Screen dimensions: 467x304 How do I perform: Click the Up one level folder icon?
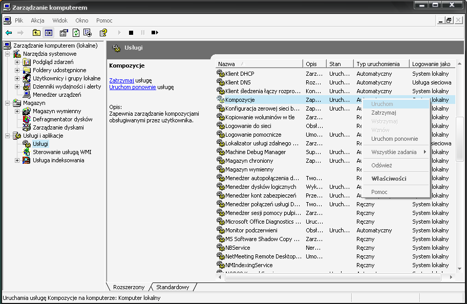pyautogui.click(x=36, y=33)
